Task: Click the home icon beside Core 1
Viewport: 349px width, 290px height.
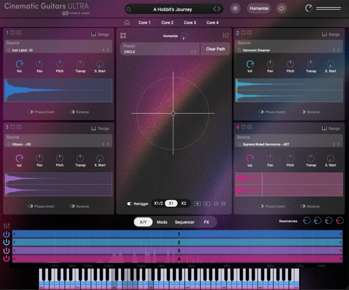Action: click(x=127, y=23)
